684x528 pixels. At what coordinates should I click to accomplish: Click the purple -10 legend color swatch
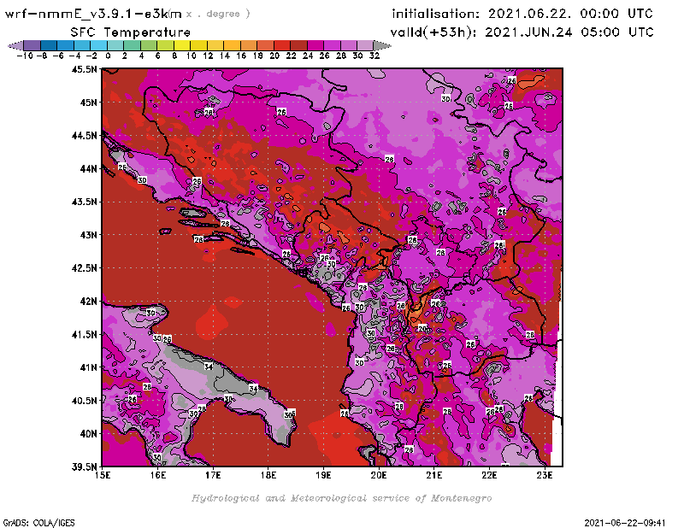pyautogui.click(x=31, y=45)
